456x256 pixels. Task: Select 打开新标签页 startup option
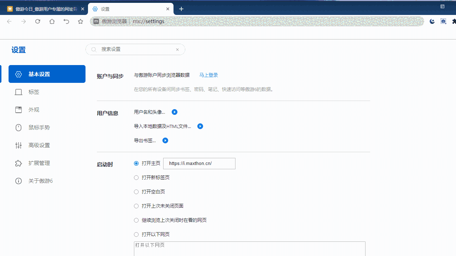(x=136, y=177)
